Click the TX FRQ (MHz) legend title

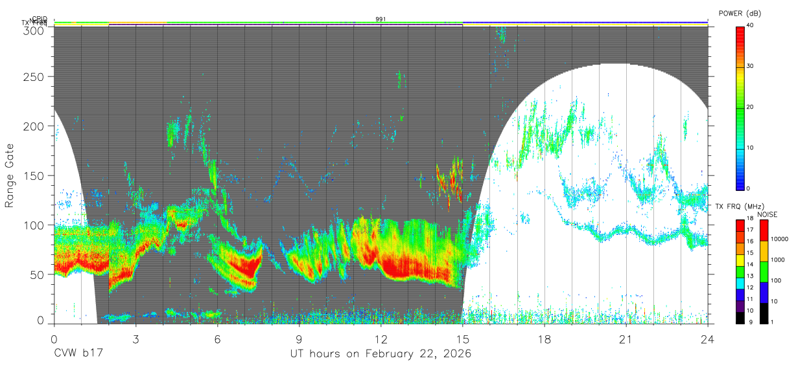tap(741, 206)
